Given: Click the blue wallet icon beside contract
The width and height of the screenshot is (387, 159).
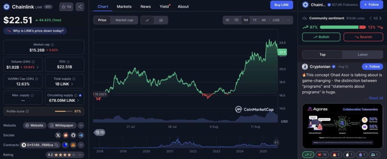Looking at the screenshot, I should [65, 145].
